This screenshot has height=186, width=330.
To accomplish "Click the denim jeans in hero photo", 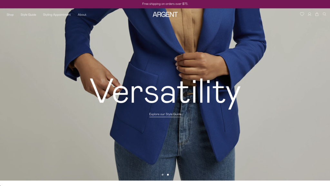I will (175, 148).
